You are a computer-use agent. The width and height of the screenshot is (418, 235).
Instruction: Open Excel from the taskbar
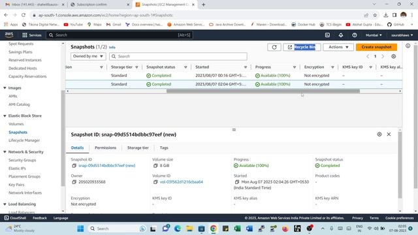click(x=237, y=228)
